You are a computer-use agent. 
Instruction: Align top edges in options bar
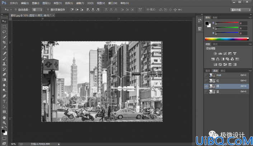72,10
